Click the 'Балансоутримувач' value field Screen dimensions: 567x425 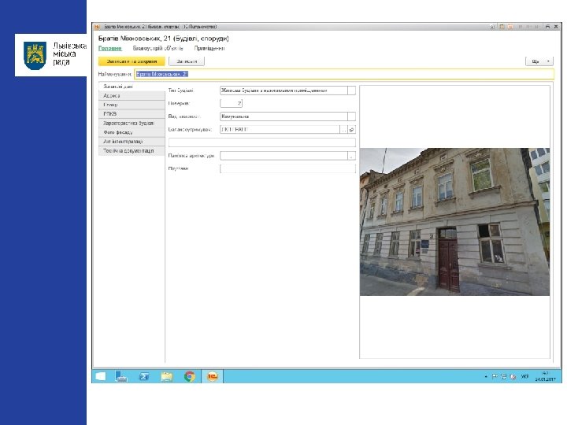[x=280, y=129]
